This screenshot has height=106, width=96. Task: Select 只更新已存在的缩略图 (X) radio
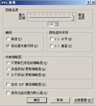(8, 63)
